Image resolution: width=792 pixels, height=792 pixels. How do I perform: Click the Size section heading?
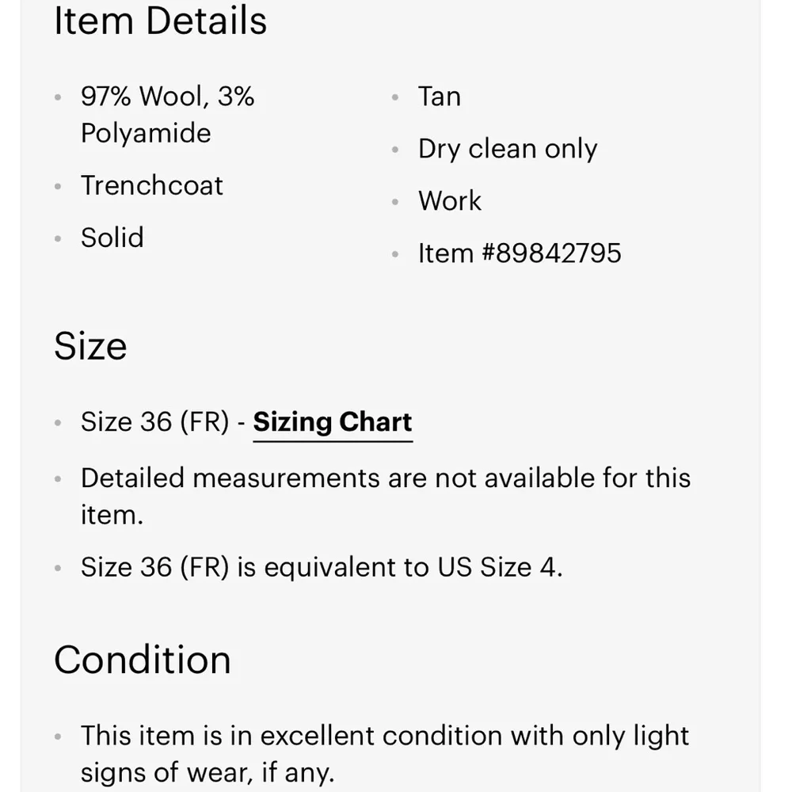[x=90, y=346]
